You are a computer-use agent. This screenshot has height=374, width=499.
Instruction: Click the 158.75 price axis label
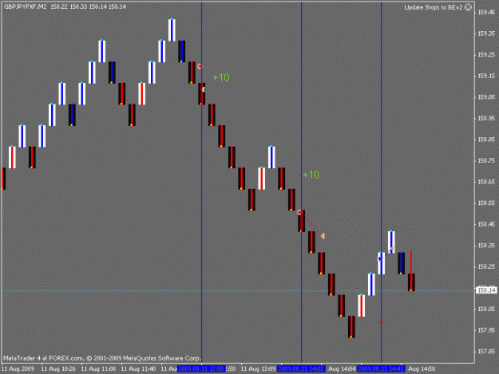(x=486, y=161)
